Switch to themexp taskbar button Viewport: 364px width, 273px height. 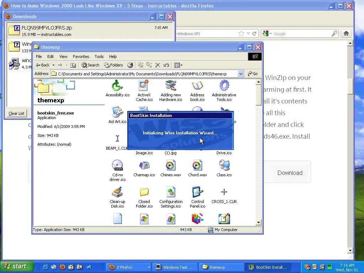point(222,267)
